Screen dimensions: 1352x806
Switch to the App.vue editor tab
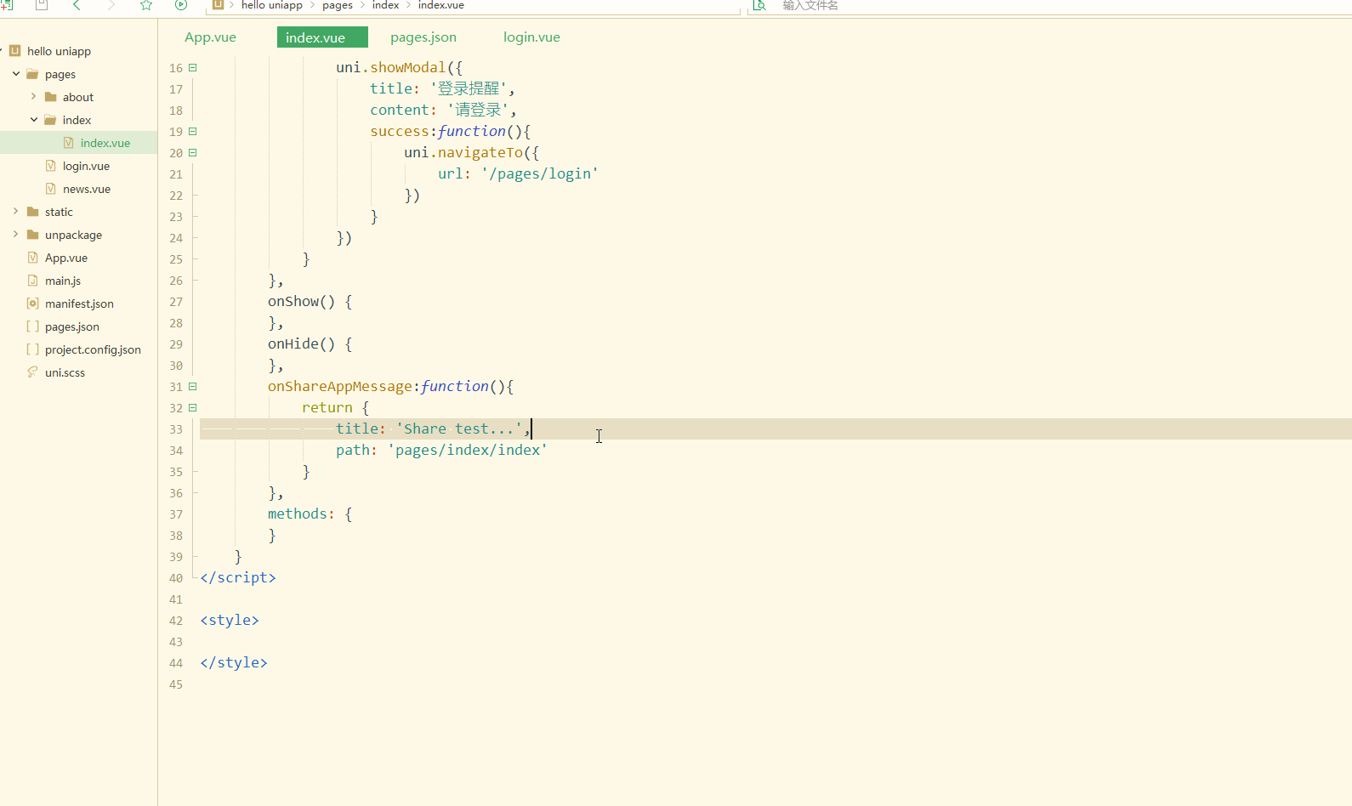tap(211, 37)
